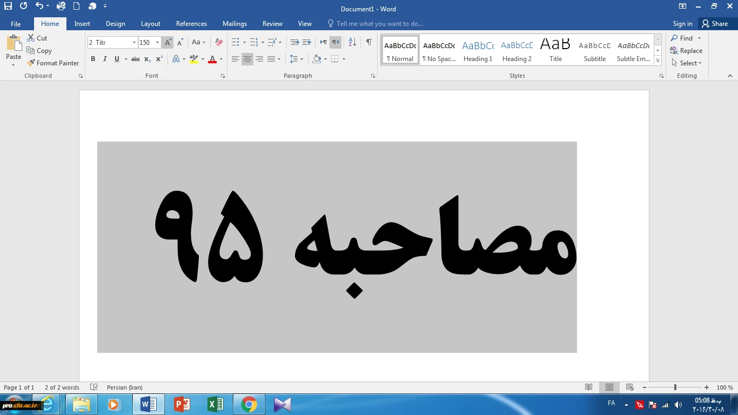Click the Increase Font Size icon
The image size is (738, 415).
tap(168, 42)
